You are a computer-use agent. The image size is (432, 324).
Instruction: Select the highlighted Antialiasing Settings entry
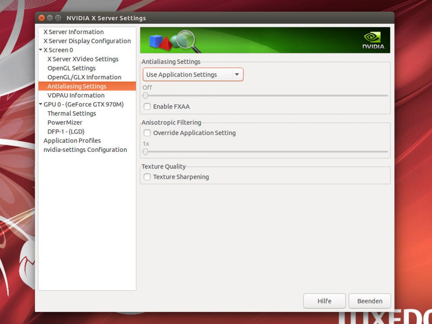coord(87,86)
